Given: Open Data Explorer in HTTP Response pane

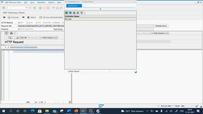Looking at the screenshot, I should [x=158, y=33].
